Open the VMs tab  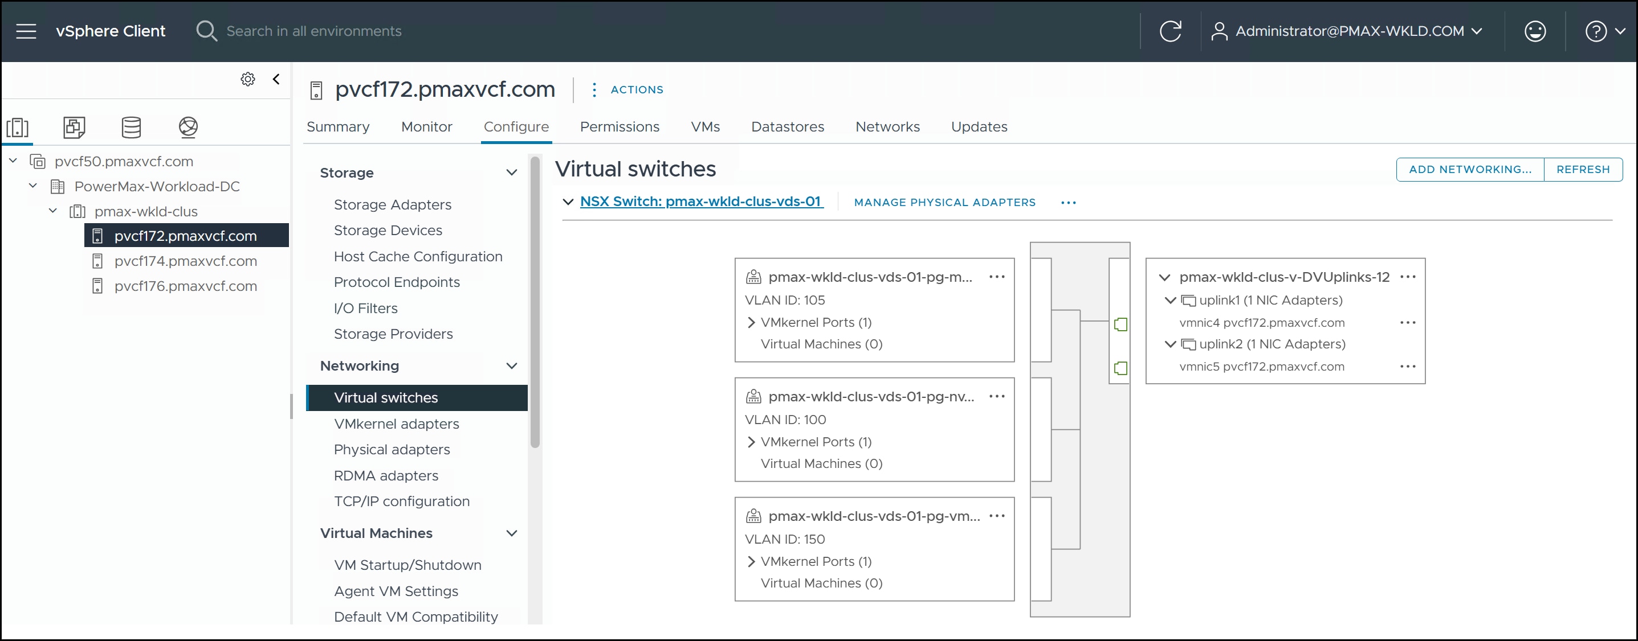click(705, 126)
